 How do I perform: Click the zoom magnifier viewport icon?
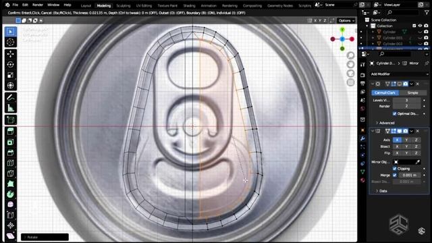pyautogui.click(x=350, y=55)
